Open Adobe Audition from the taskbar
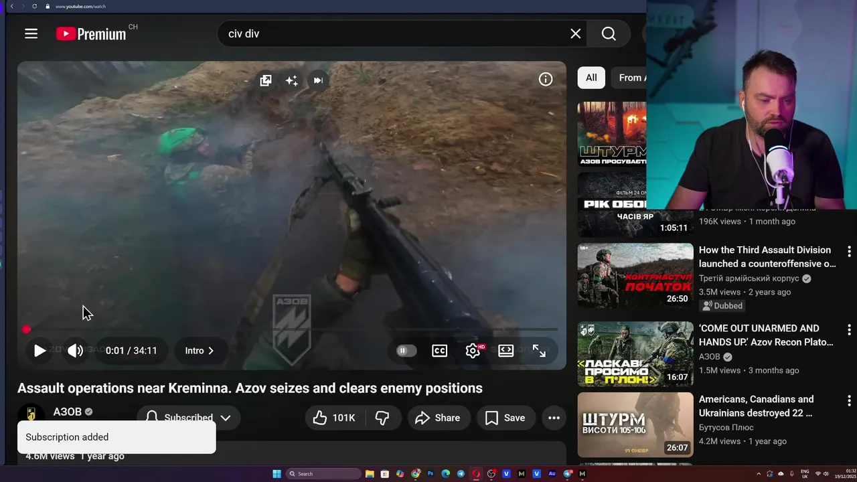This screenshot has width=857, height=482. coord(552,474)
